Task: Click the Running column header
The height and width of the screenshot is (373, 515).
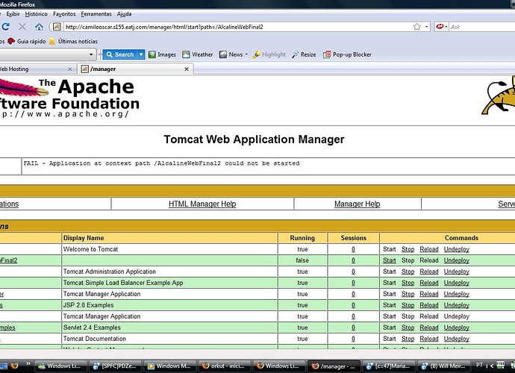Action: [302, 238]
